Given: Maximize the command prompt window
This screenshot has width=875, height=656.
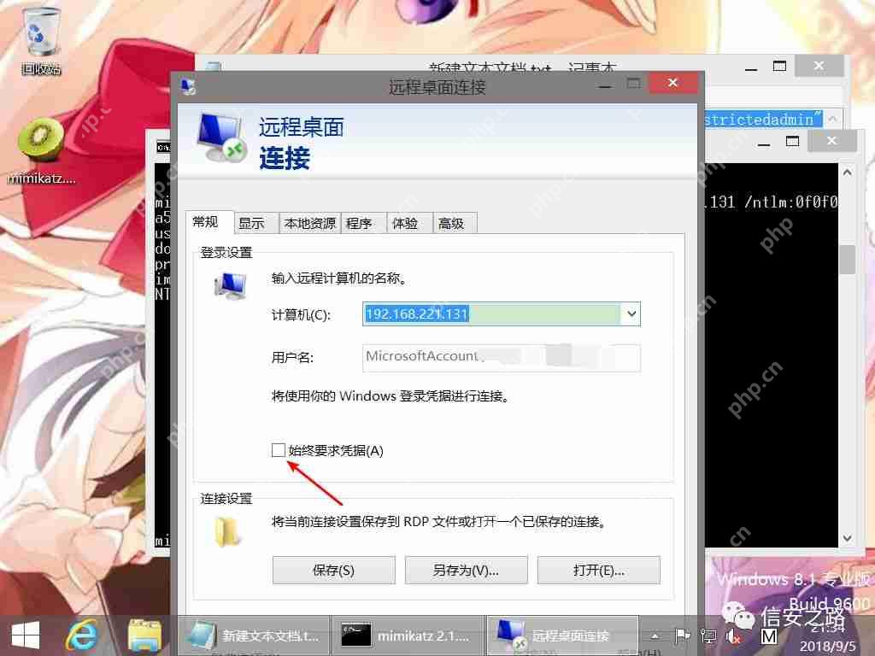Looking at the screenshot, I should pyautogui.click(x=792, y=141).
